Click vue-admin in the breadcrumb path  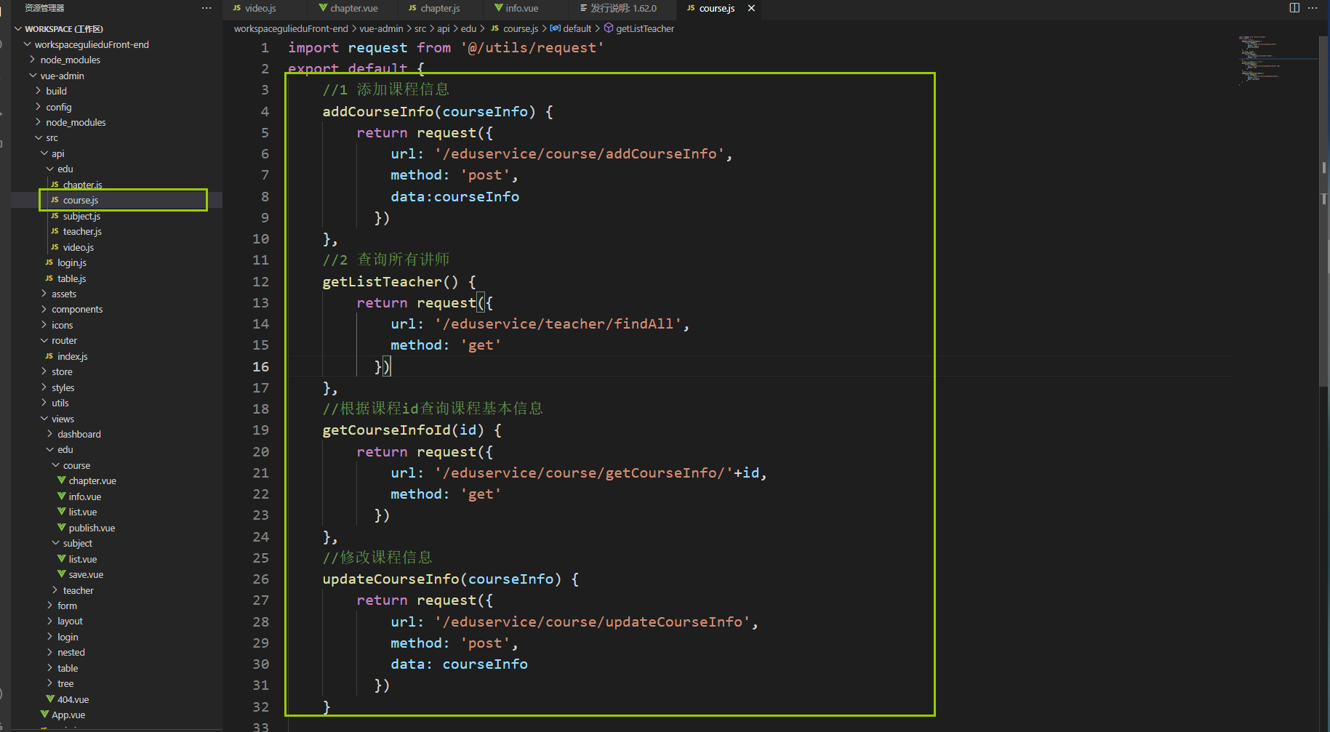point(381,28)
